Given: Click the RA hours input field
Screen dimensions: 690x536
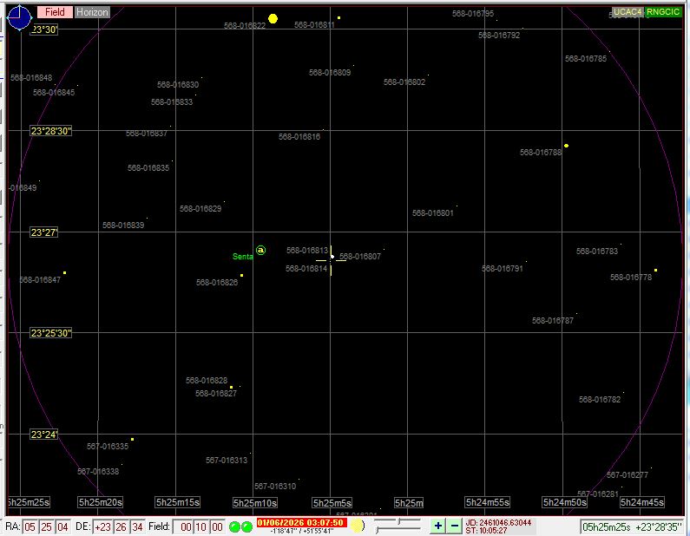Looking at the screenshot, I should [x=30, y=526].
